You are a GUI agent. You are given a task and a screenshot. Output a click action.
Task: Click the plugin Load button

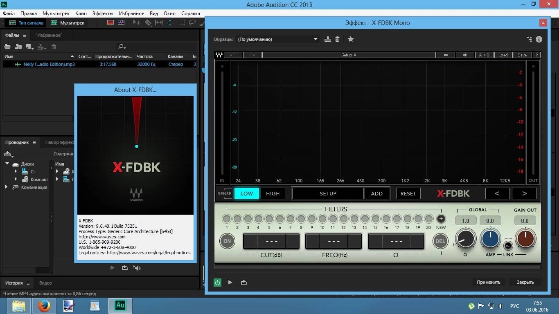tap(503, 55)
